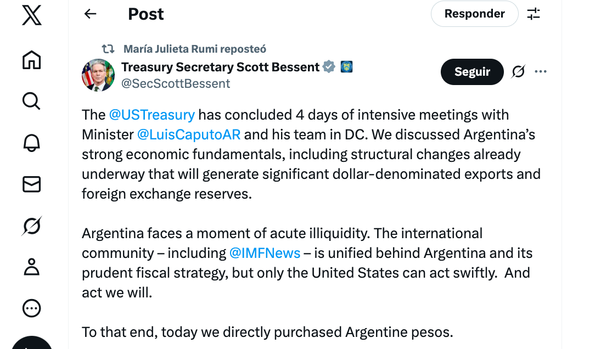
Task: Open reply sorting filter icon
Action: [x=534, y=14]
